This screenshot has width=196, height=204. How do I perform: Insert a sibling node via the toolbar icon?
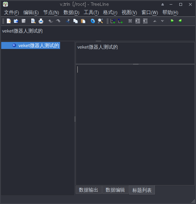(113, 21)
